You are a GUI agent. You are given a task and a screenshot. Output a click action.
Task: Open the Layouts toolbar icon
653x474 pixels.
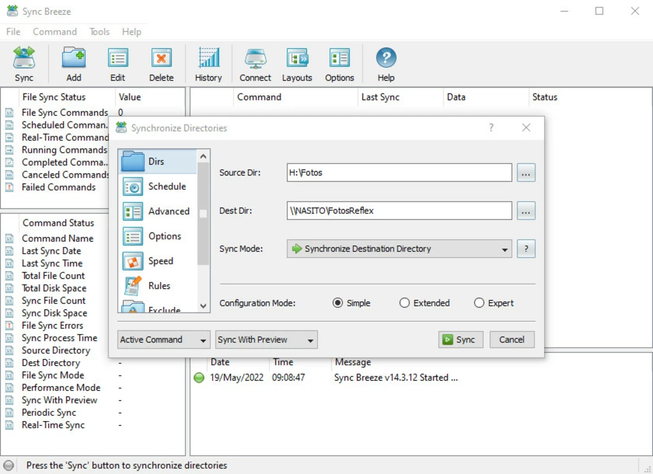[297, 58]
